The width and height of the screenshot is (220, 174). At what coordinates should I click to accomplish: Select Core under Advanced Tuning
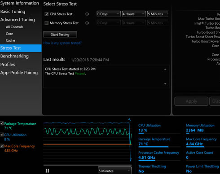[9, 34]
